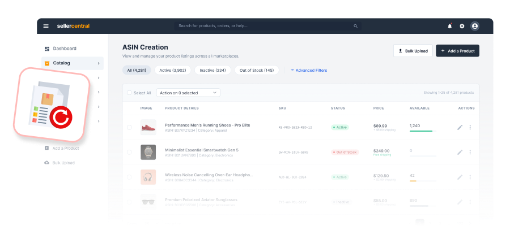Select the Headphones row checkbox
The height and width of the screenshot is (226, 510).
click(x=129, y=177)
